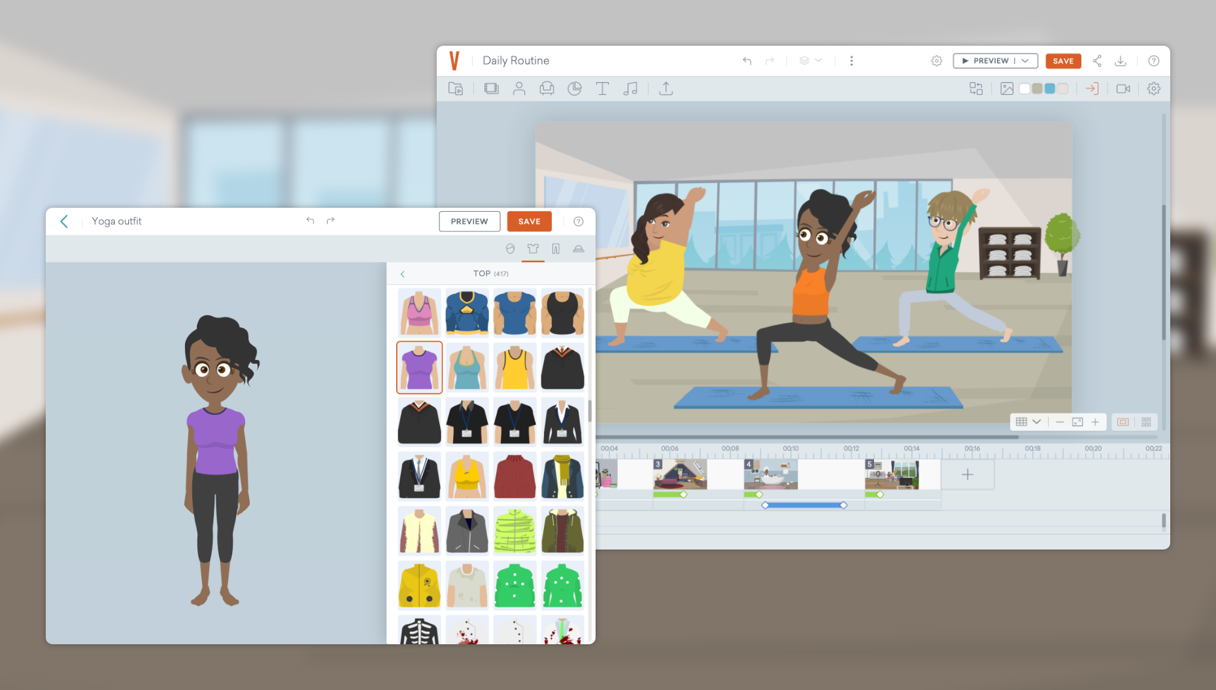The width and height of the screenshot is (1216, 690).
Task: Open the Camera tool
Action: 1123,88
